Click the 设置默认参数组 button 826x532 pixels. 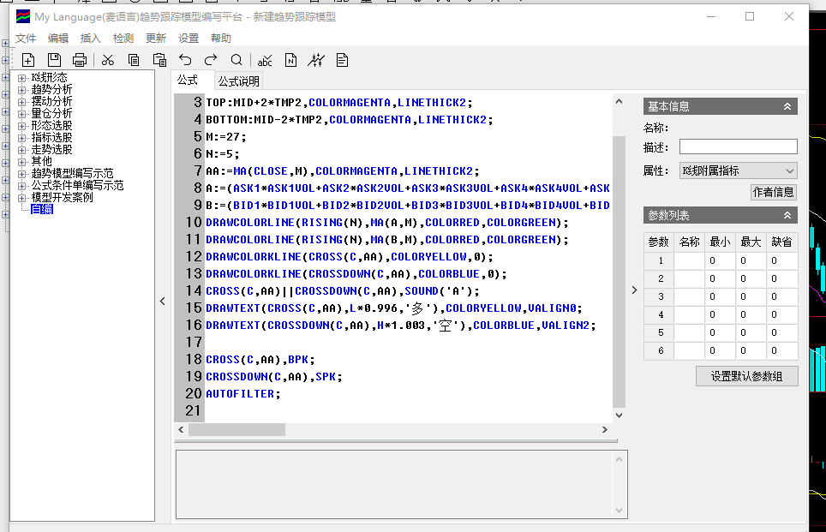[x=747, y=376]
